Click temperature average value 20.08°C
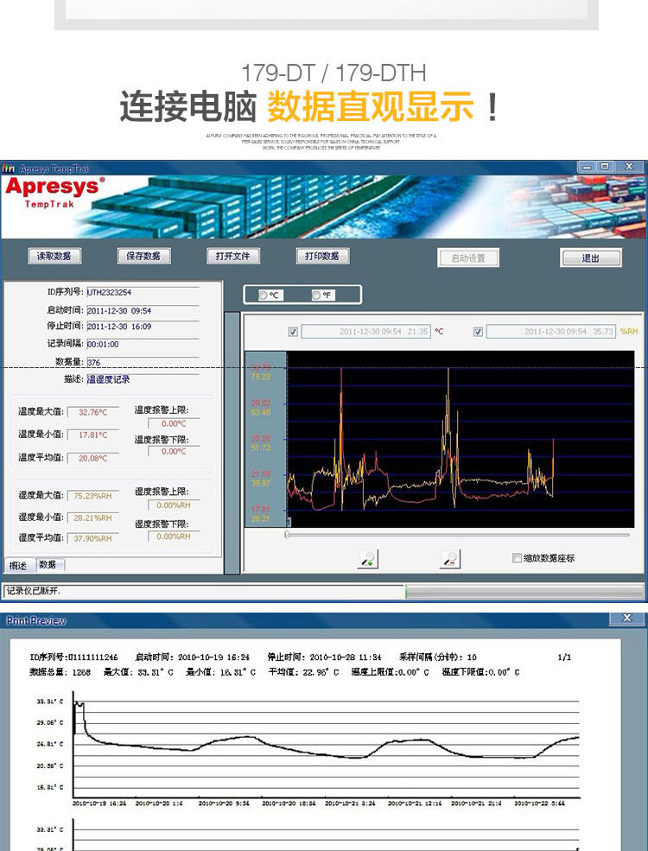Image resolution: width=648 pixels, height=851 pixels. click(x=92, y=458)
